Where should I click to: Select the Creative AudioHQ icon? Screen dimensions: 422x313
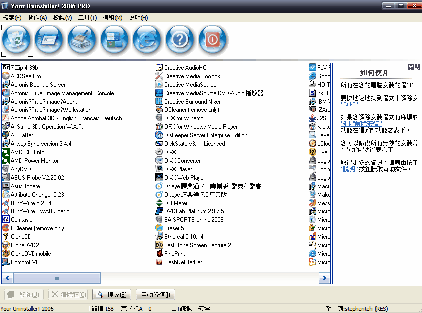click(159, 67)
